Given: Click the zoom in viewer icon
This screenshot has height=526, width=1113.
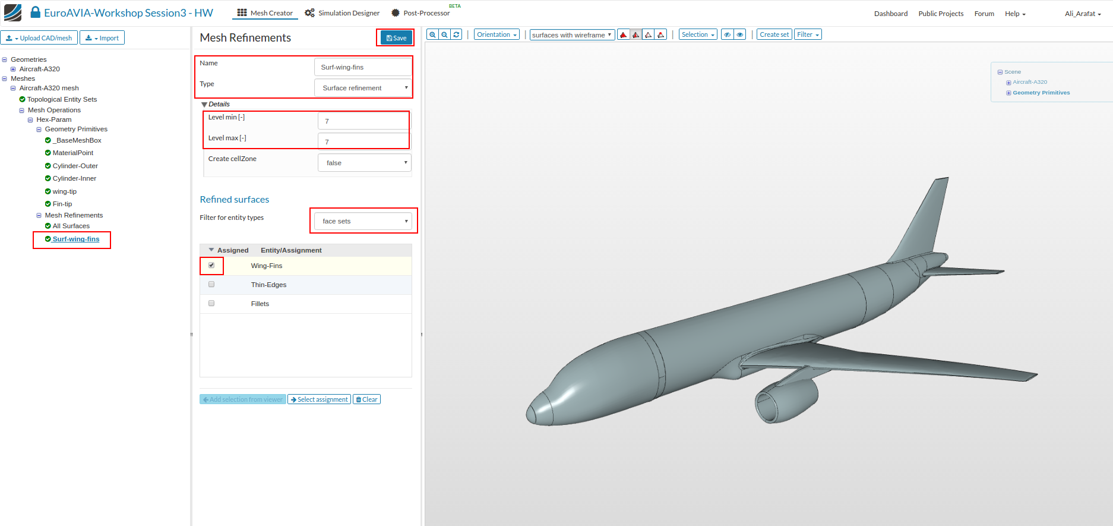Looking at the screenshot, I should (432, 34).
